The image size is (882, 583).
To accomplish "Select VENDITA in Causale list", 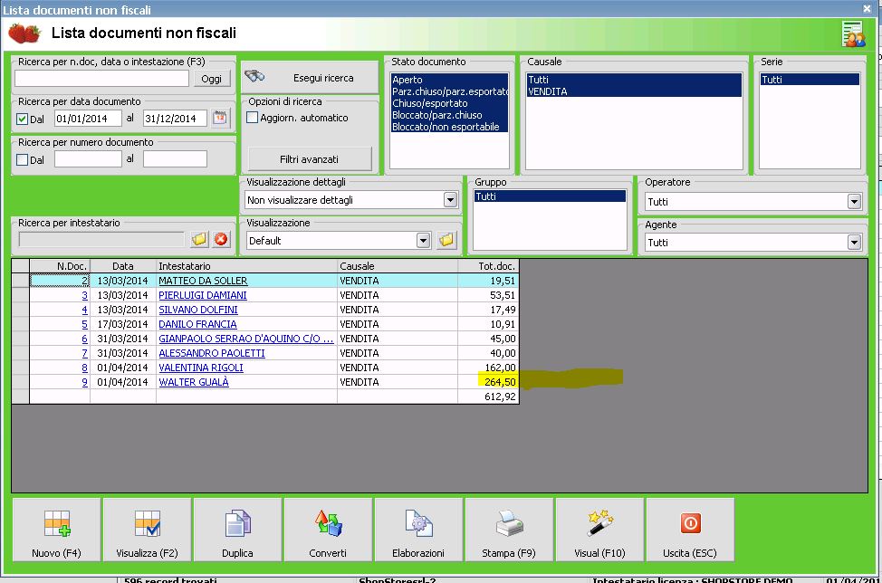I will 634,91.
